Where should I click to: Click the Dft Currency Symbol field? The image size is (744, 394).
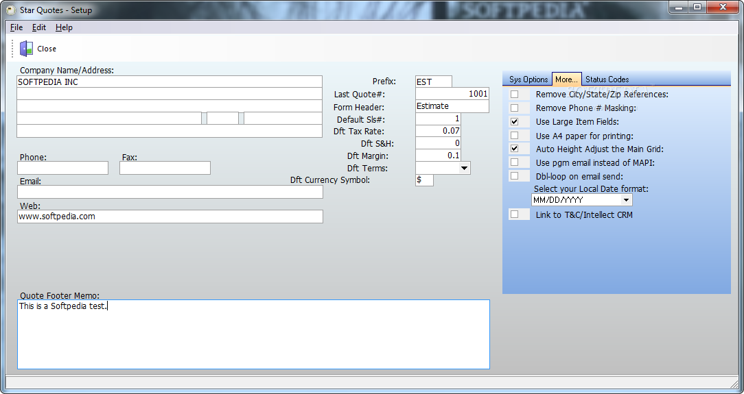(x=424, y=180)
